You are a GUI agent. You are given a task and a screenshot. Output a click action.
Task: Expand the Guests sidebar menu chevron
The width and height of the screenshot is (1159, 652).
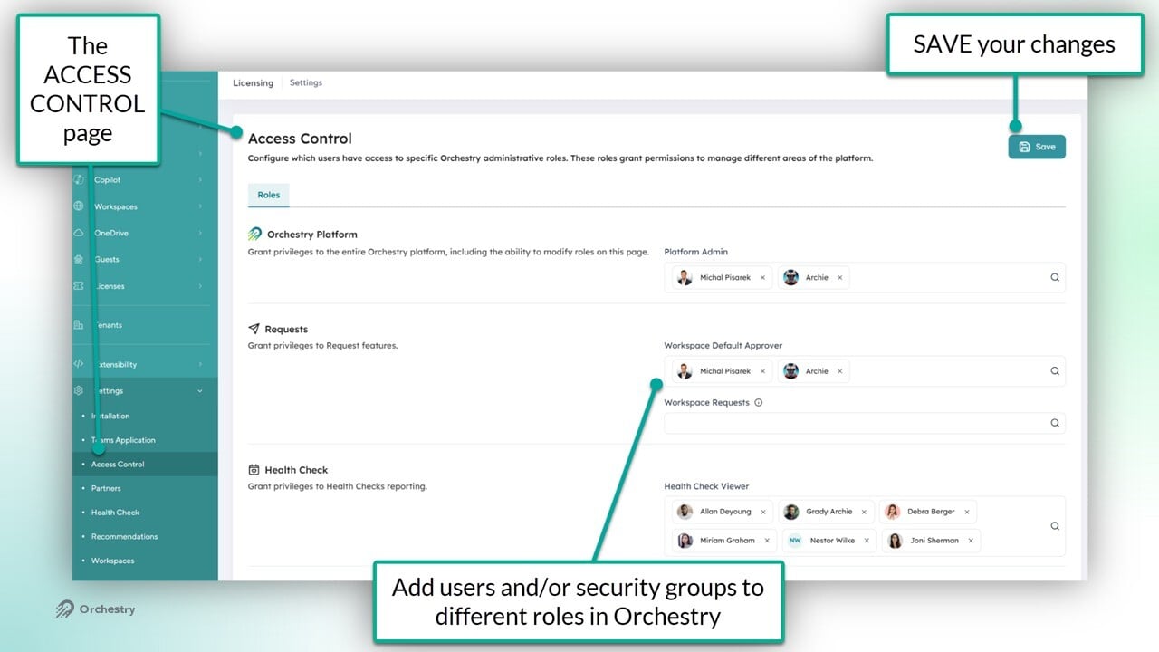pos(200,259)
